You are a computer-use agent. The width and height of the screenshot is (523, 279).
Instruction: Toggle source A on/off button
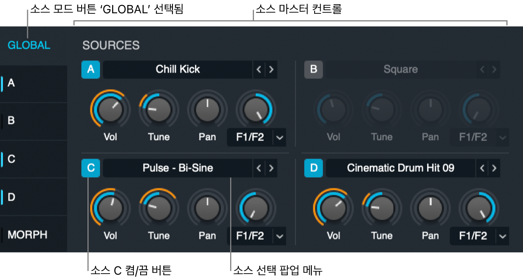pos(91,70)
